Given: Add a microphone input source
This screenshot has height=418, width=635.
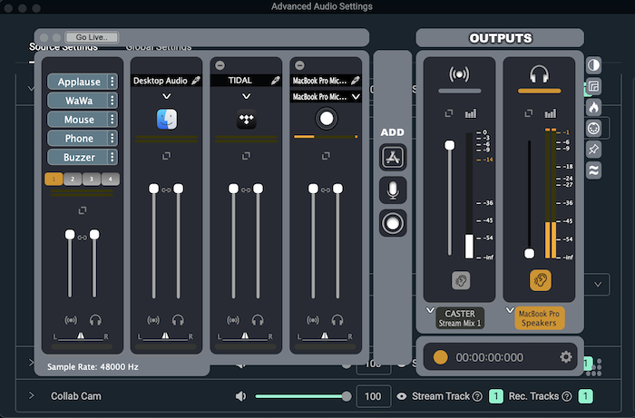Looking at the screenshot, I should coord(393,190).
